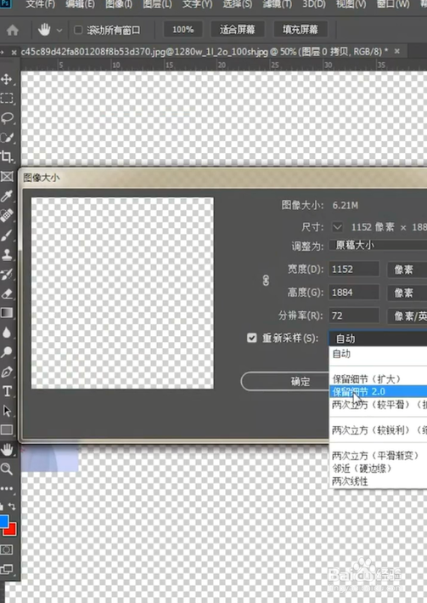
Task: Select the Lasso tool
Action: [7, 118]
